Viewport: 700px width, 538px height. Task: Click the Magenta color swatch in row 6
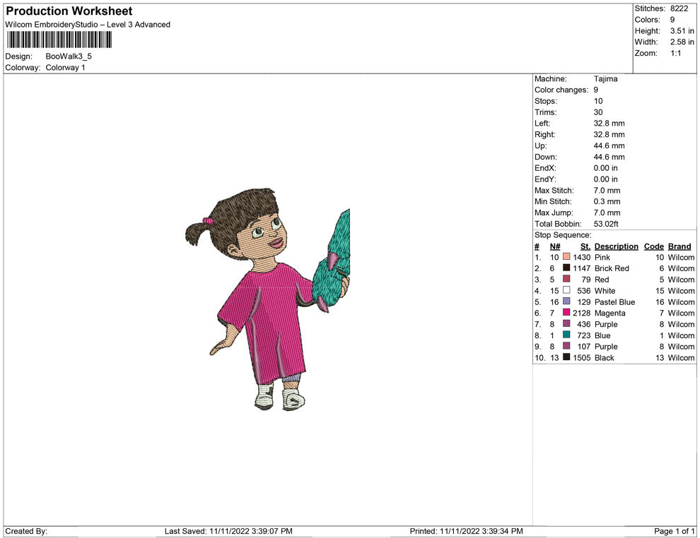(566, 313)
